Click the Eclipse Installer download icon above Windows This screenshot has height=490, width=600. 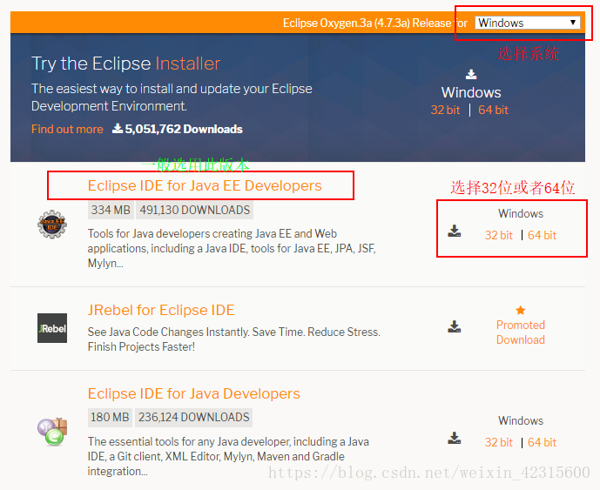pyautogui.click(x=471, y=74)
